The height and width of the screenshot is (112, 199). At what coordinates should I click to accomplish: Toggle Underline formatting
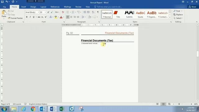tap(34, 17)
